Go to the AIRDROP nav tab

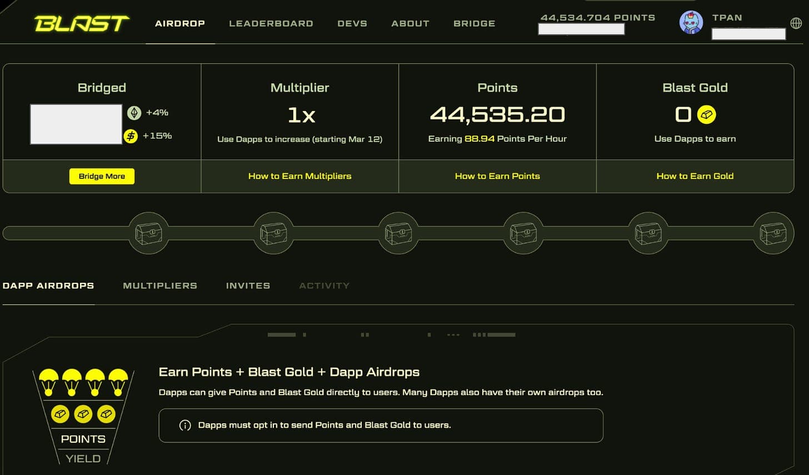(x=180, y=23)
